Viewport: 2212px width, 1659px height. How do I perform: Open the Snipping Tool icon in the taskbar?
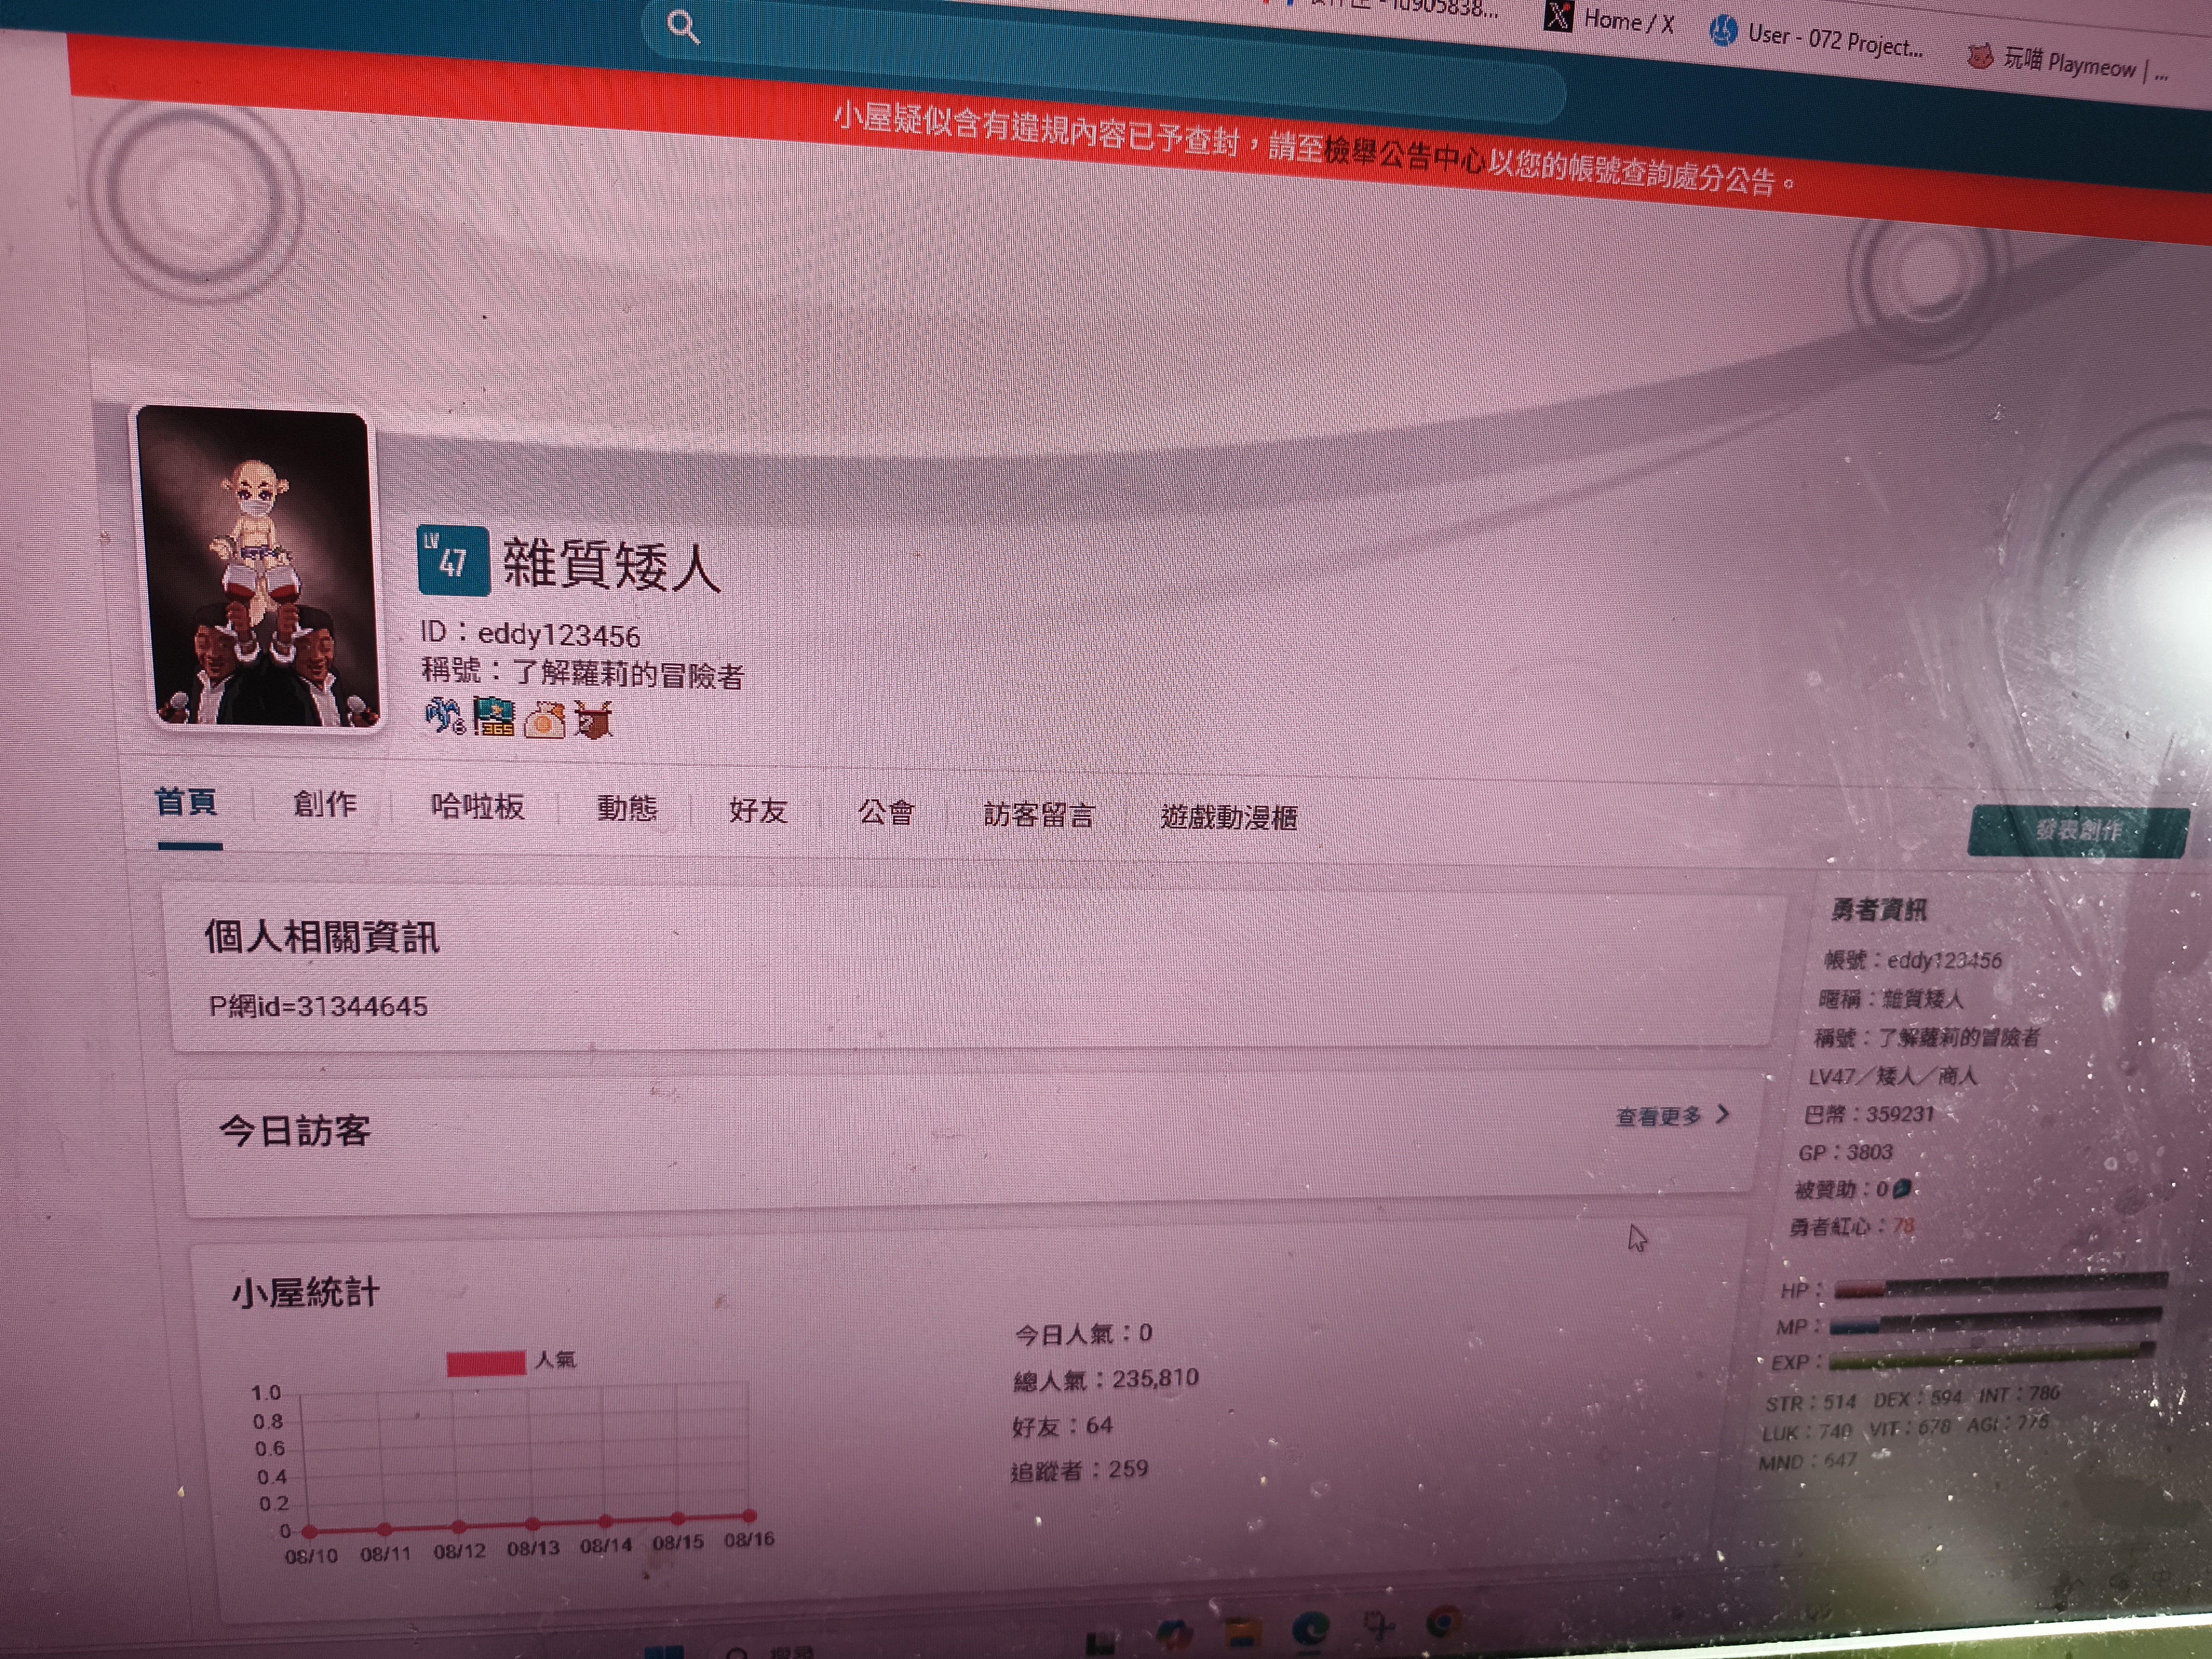tap(1378, 1626)
